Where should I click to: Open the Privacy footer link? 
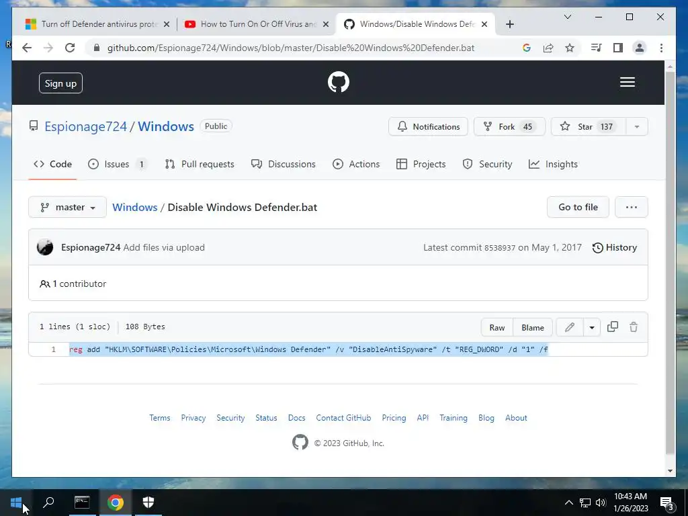point(193,418)
